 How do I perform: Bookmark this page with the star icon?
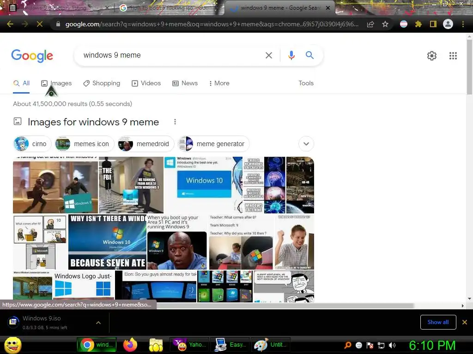[385, 24]
